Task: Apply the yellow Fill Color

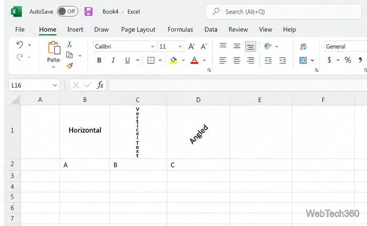Action: click(x=173, y=60)
